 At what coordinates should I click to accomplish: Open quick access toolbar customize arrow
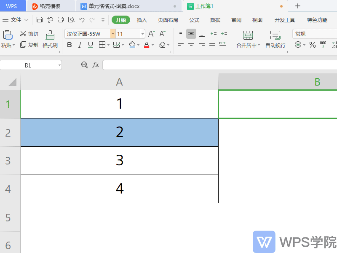coord(103,20)
